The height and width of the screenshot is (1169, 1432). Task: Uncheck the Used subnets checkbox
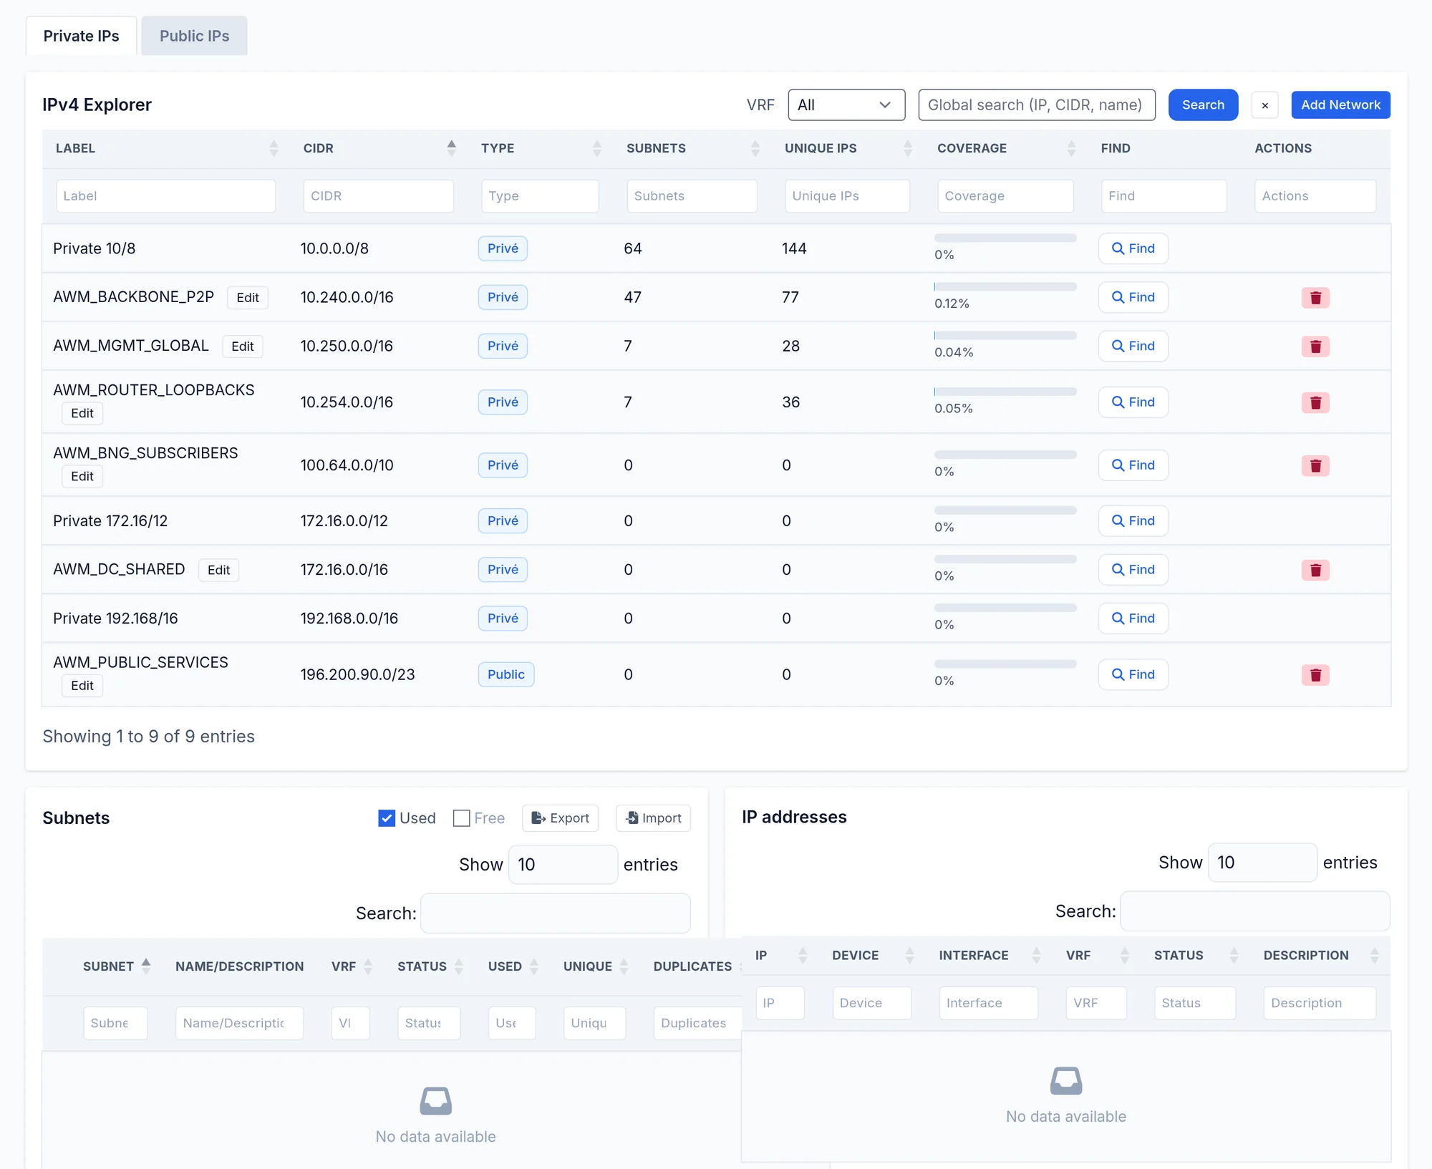[x=387, y=818]
